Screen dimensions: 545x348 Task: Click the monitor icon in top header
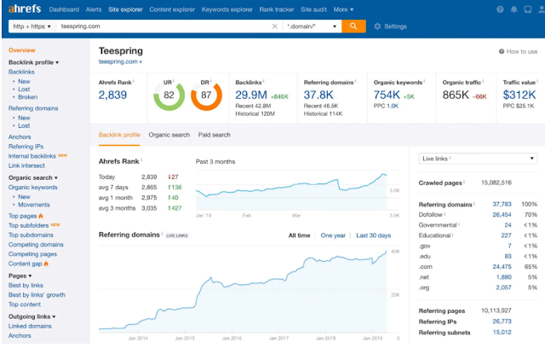click(528, 9)
